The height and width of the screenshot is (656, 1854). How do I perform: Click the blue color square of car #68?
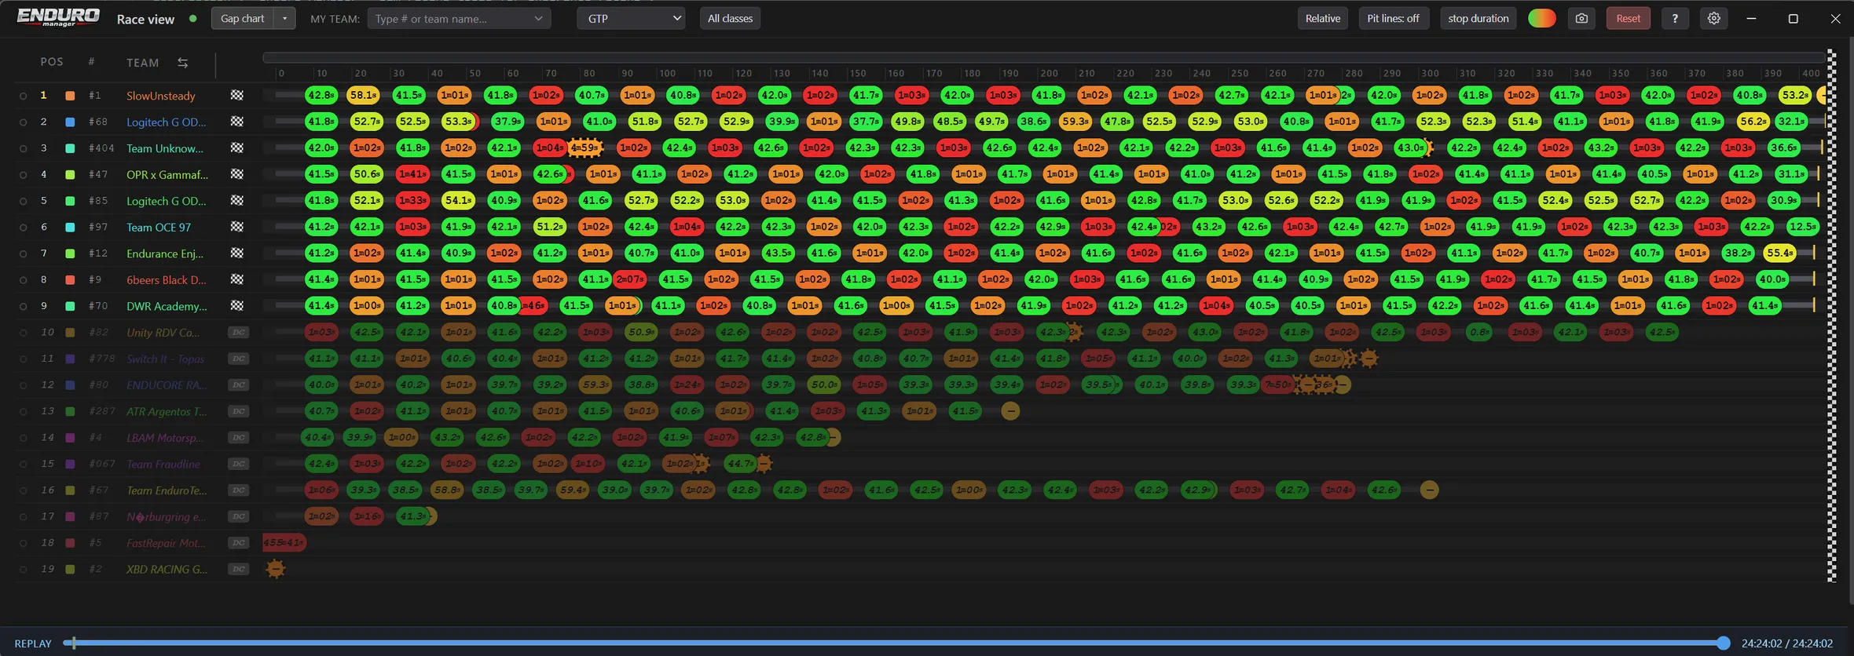(x=70, y=122)
